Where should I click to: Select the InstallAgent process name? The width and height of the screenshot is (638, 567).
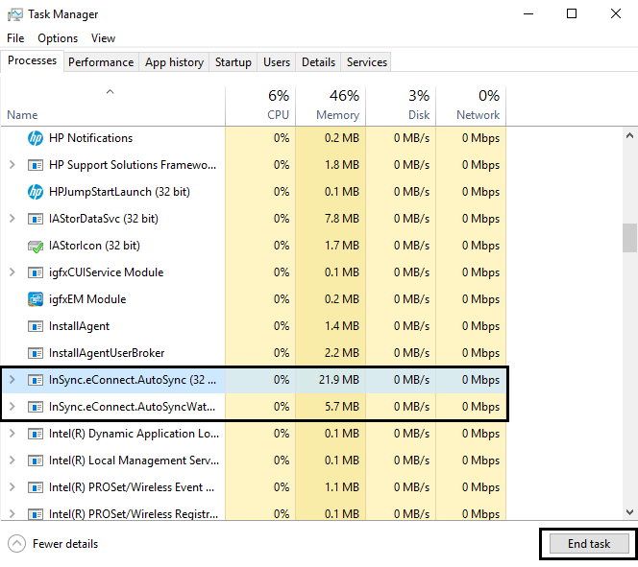point(79,326)
